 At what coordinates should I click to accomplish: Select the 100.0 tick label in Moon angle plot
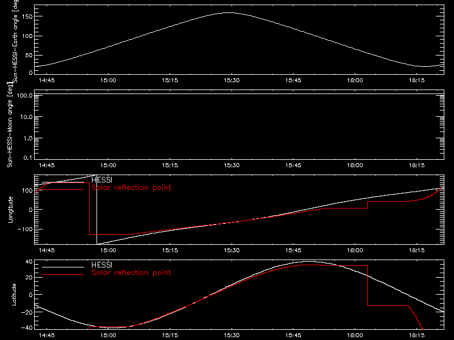point(24,95)
